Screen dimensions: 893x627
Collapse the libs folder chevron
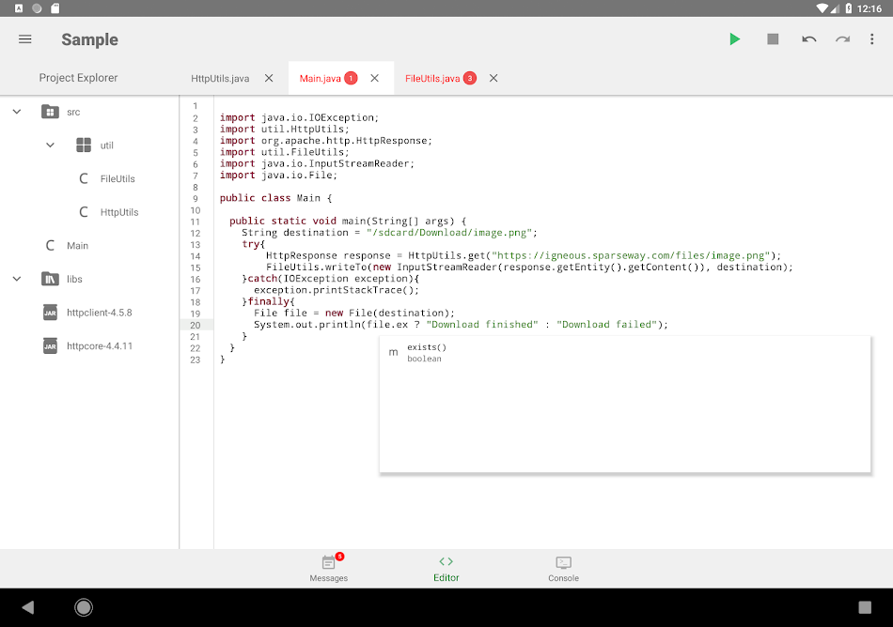tap(16, 279)
